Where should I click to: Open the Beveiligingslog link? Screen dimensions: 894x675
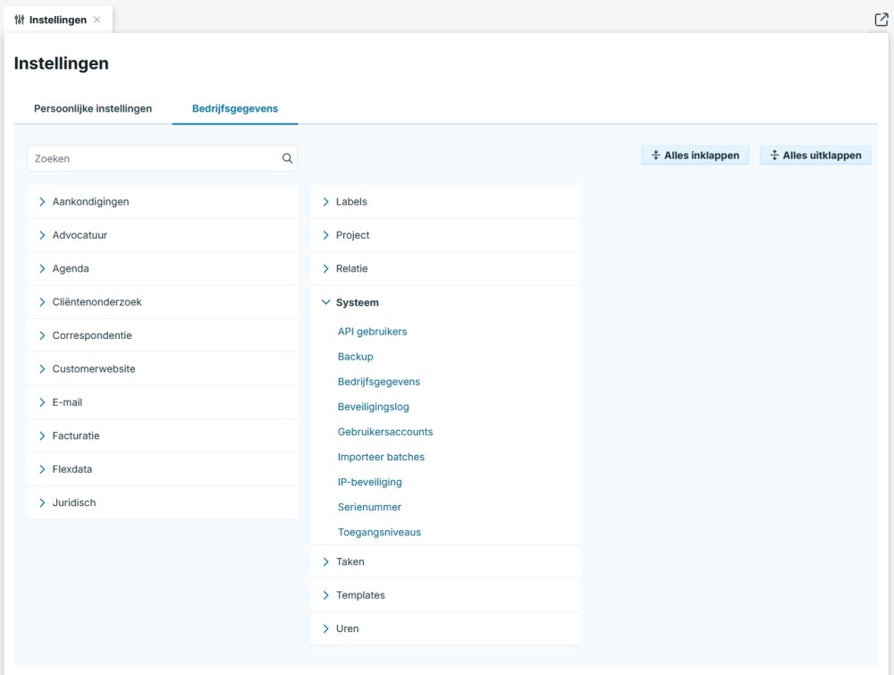click(x=374, y=407)
